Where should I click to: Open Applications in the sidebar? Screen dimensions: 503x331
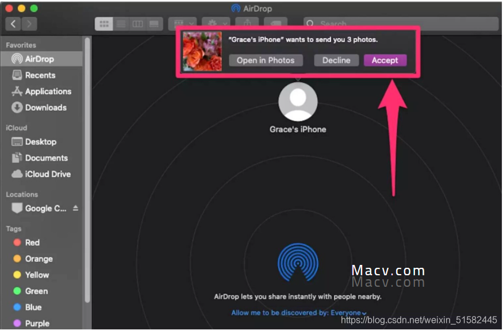click(41, 91)
